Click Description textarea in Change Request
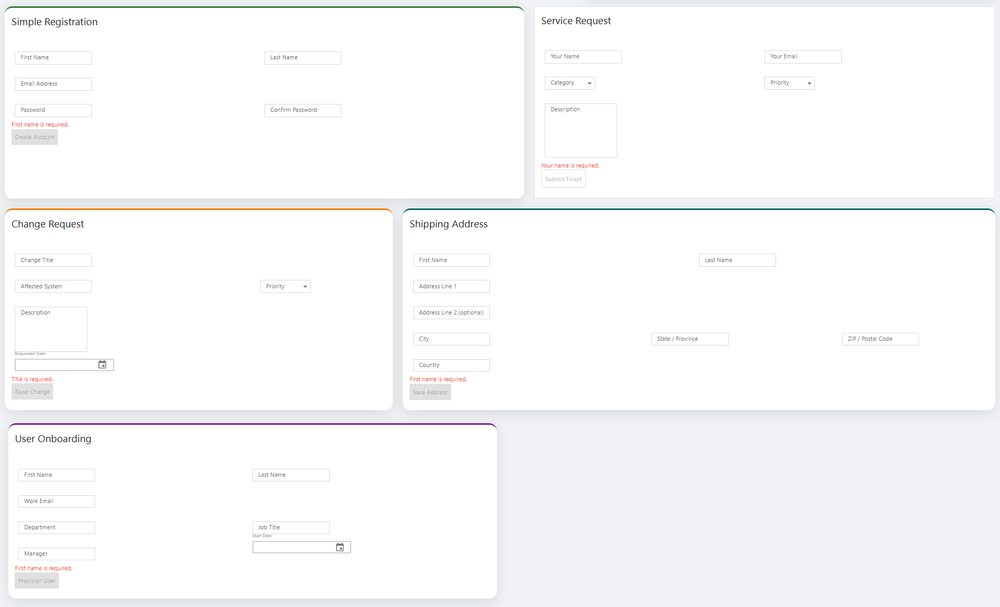The image size is (1000, 607). 51,329
